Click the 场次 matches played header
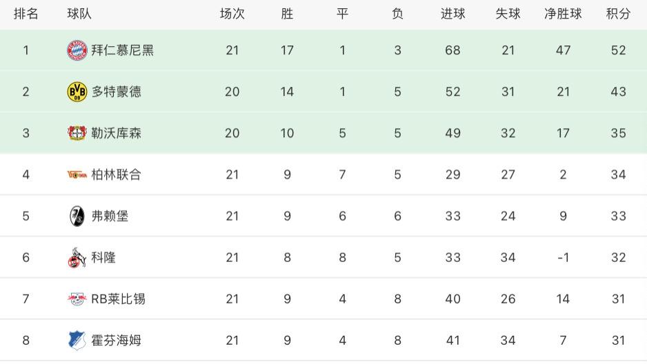This screenshot has width=647, height=364. 232,14
